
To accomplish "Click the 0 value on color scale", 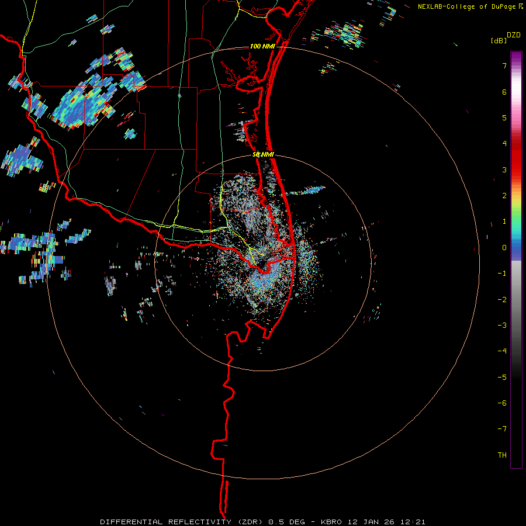I will [504, 248].
